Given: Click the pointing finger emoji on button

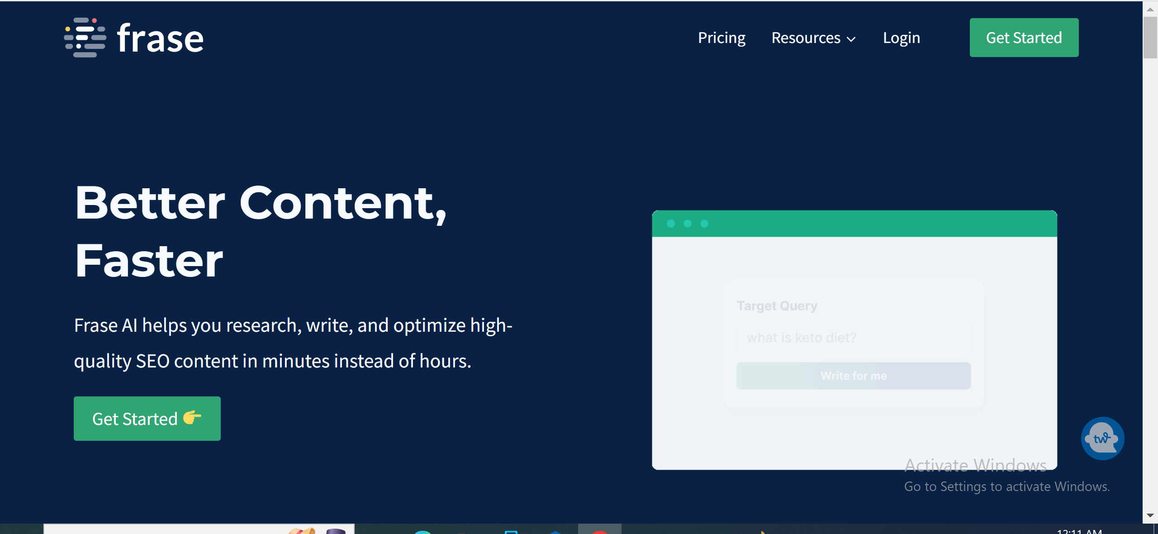Looking at the screenshot, I should coord(194,419).
